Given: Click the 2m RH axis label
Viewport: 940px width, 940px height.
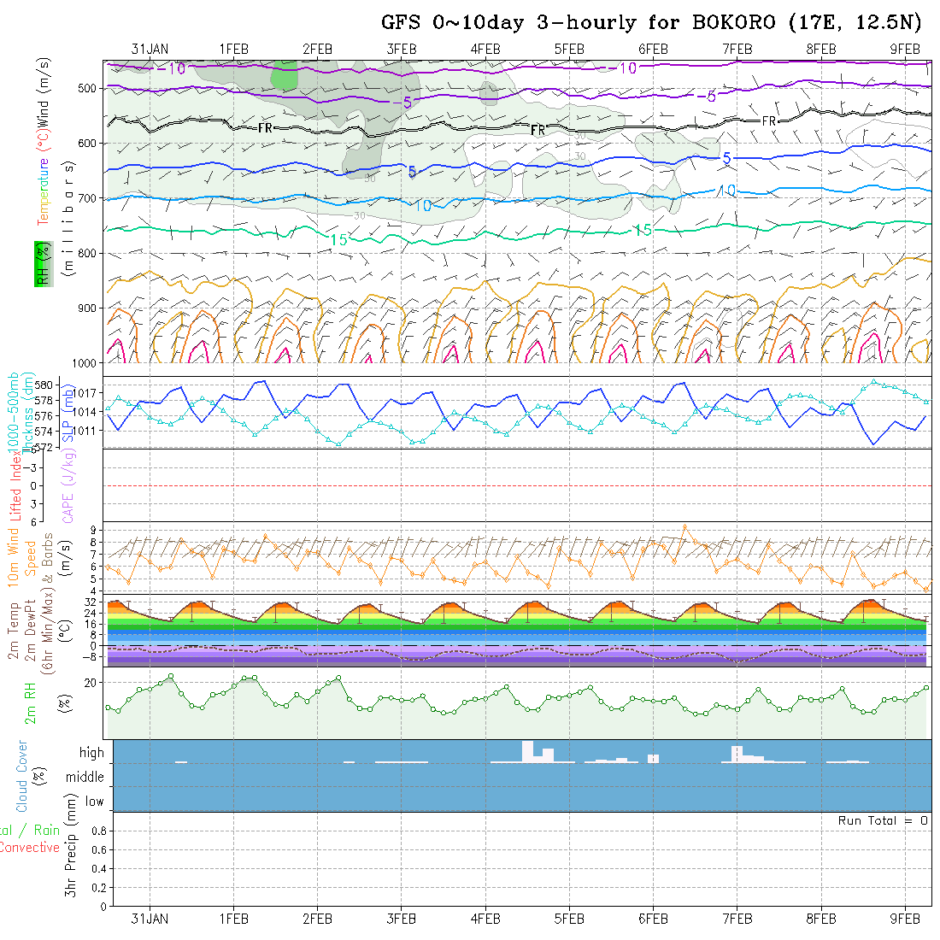Looking at the screenshot, I should pyautogui.click(x=30, y=703).
